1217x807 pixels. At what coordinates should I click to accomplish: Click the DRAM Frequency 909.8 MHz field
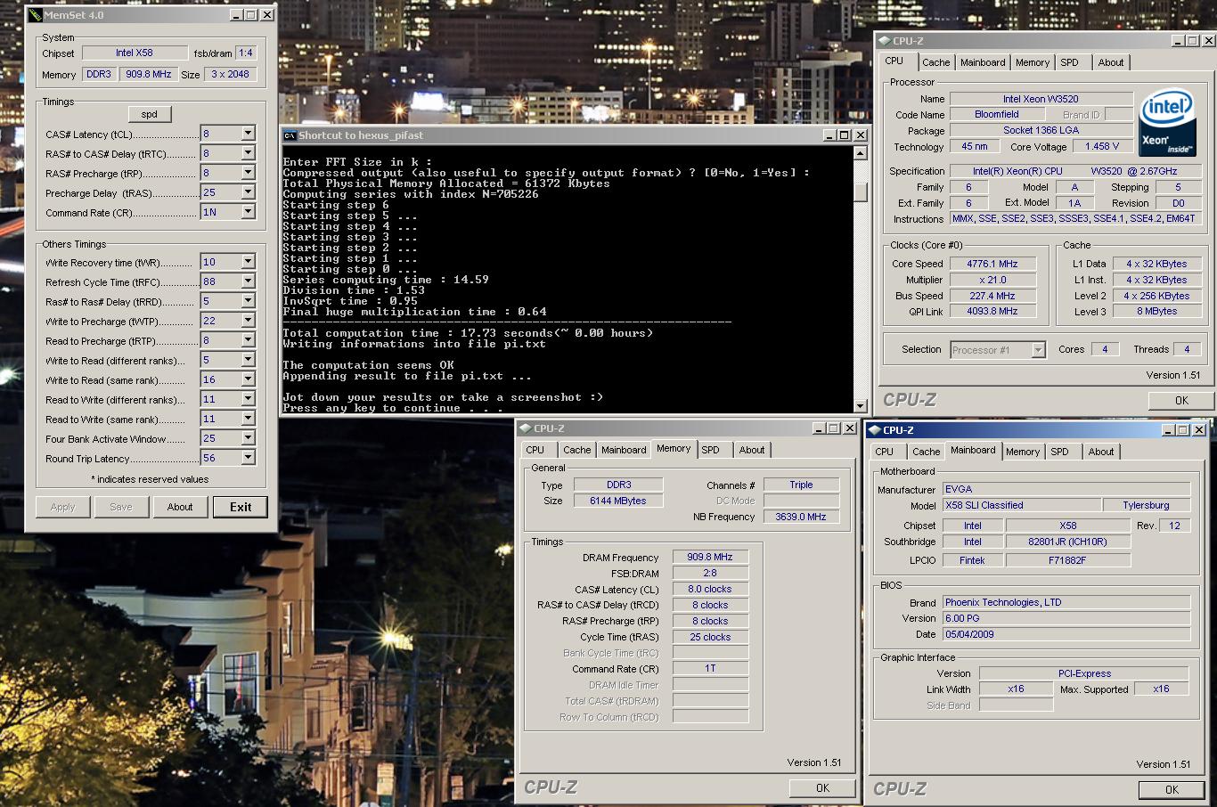(710, 557)
